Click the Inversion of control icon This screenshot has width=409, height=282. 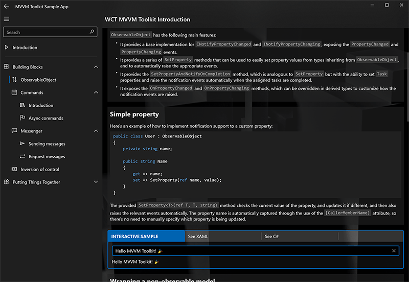[14, 169]
